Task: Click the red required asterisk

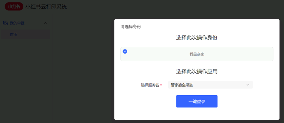Action: click(x=161, y=85)
